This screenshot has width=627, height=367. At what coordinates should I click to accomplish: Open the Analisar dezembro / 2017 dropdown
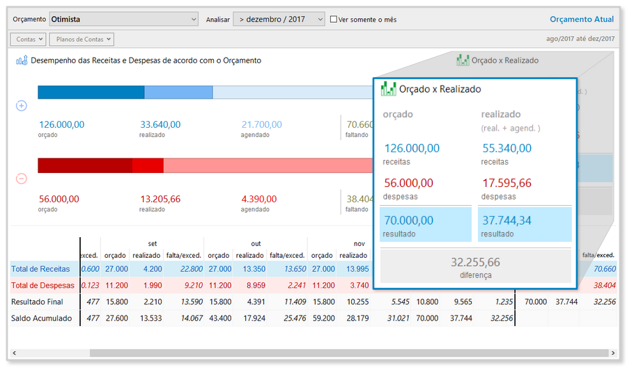pos(279,19)
